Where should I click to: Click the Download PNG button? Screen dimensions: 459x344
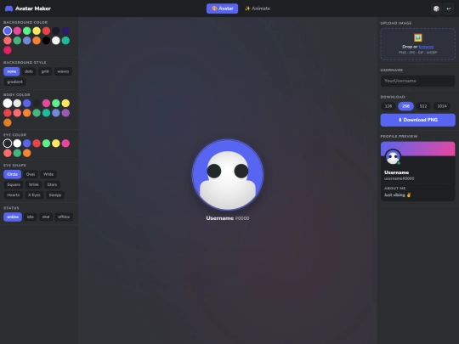click(417, 120)
